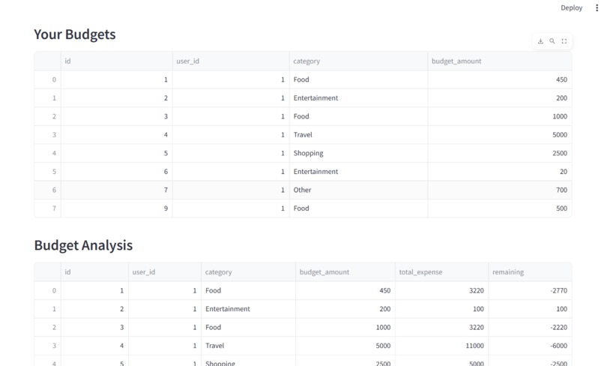Select budget amount 200 in Your Budgets
The height and width of the screenshot is (366, 604).
500,98
